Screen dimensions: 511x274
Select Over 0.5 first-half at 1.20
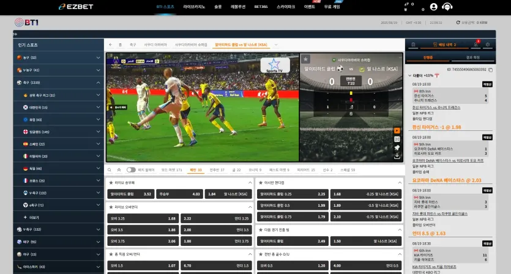(x=293, y=266)
